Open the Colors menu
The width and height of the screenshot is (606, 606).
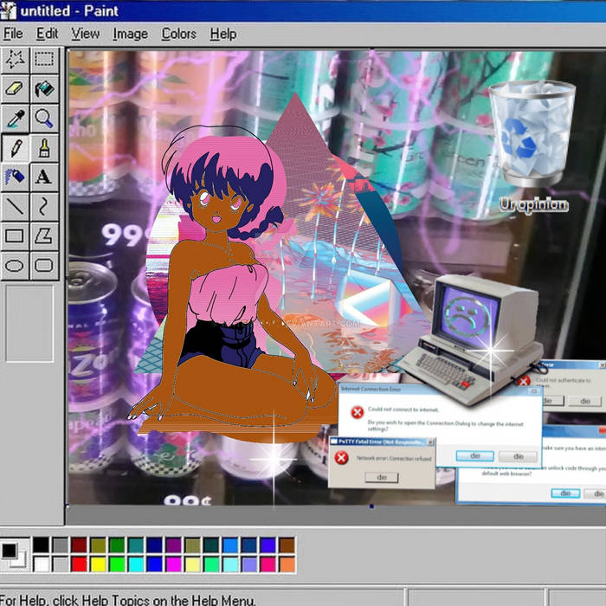tap(178, 34)
